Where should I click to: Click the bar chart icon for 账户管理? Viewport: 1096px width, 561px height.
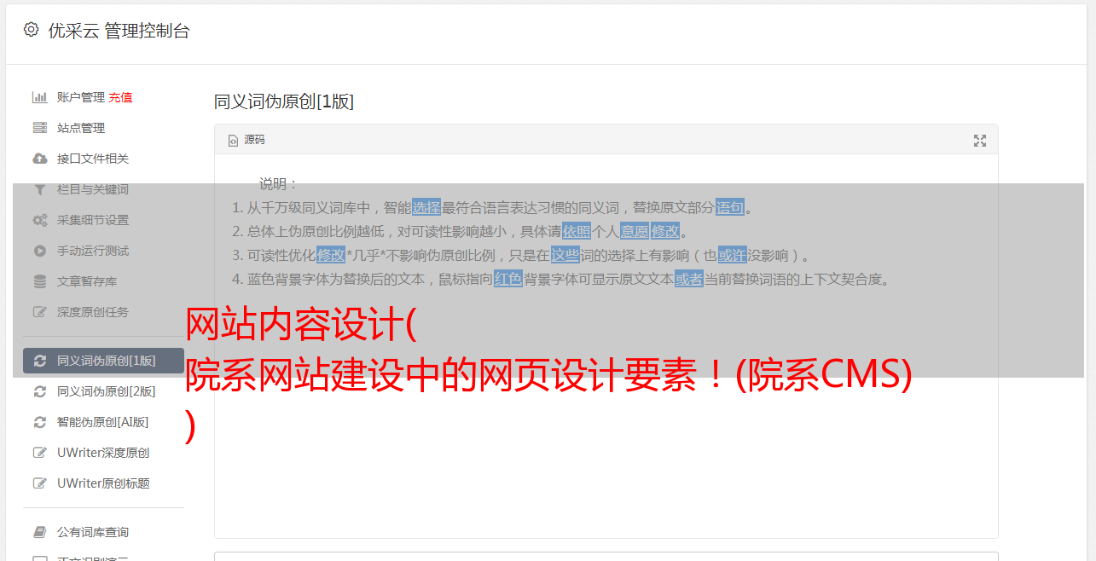tap(39, 97)
